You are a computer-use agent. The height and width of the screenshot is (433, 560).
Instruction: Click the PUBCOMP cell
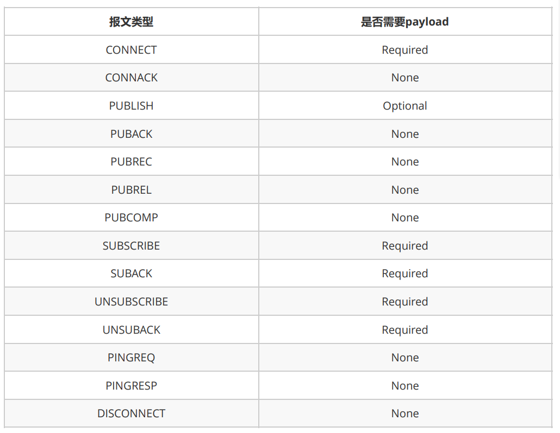click(131, 218)
